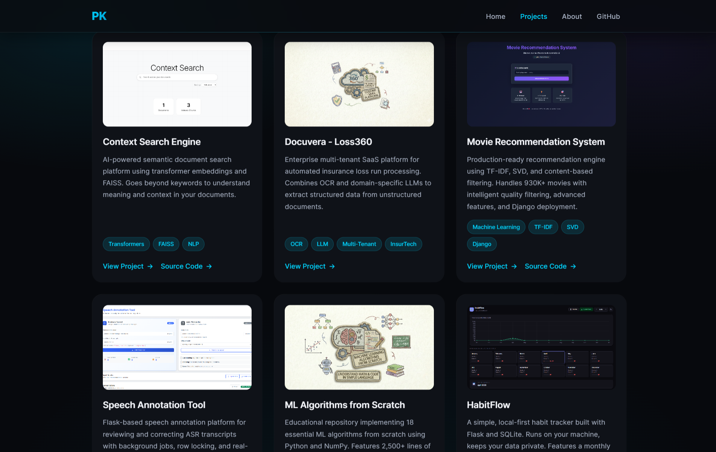Image resolution: width=716 pixels, height=452 pixels.
Task: Click the Context Search Engine description text
Action: [176, 177]
